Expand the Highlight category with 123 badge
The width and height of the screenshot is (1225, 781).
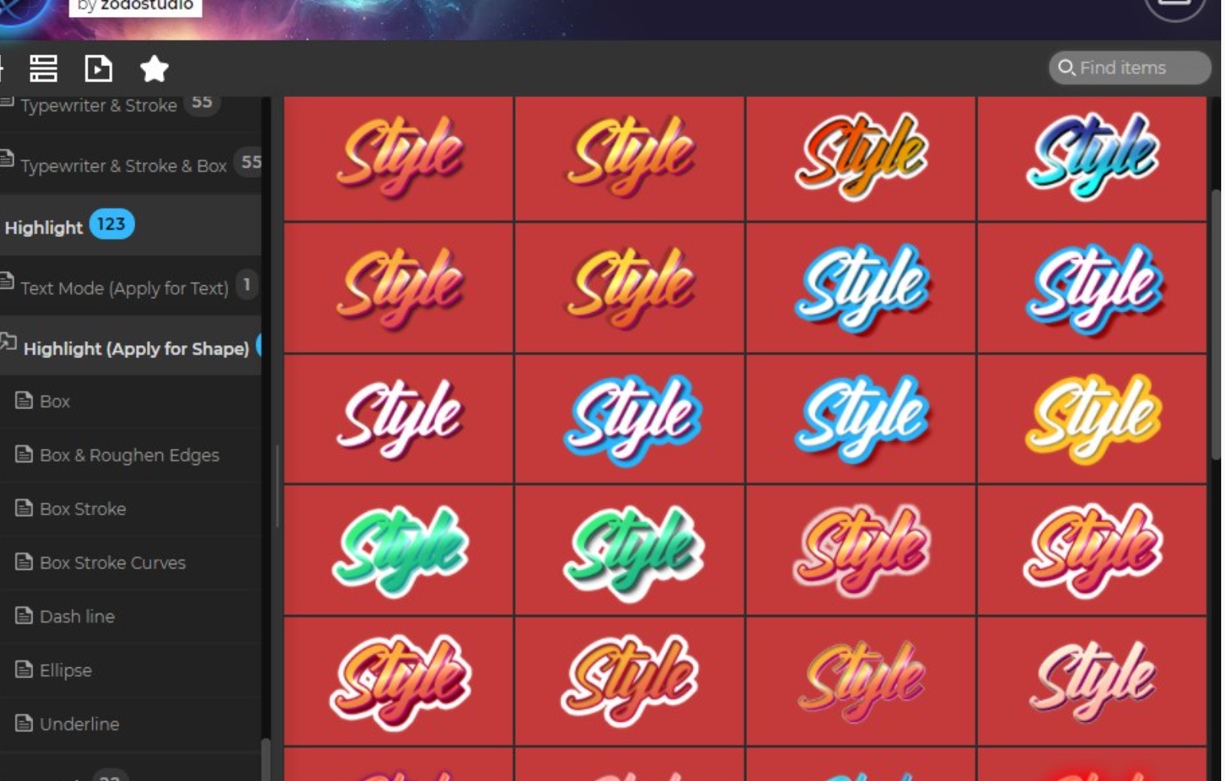point(131,225)
